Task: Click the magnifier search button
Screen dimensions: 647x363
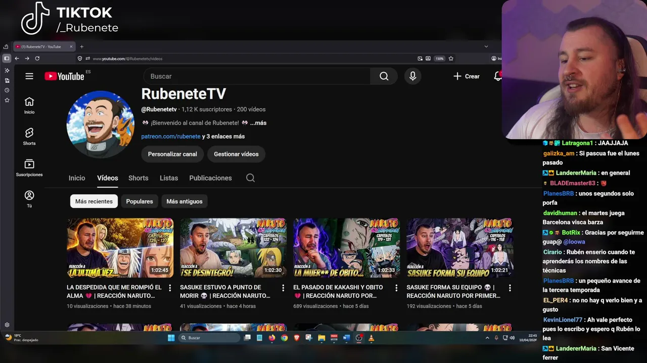Action: [384, 76]
